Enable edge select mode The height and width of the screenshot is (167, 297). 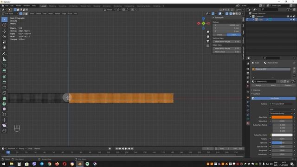(x=24, y=13)
